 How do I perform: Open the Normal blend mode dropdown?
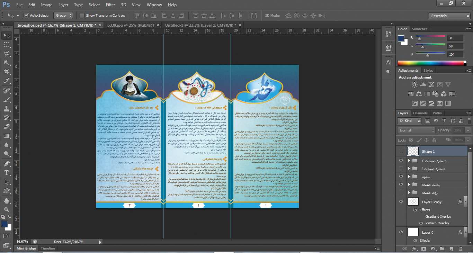point(416,130)
